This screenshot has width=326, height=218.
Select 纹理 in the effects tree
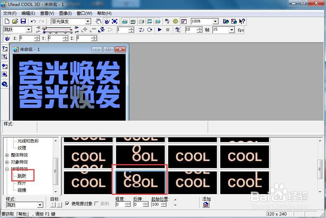[22, 148]
